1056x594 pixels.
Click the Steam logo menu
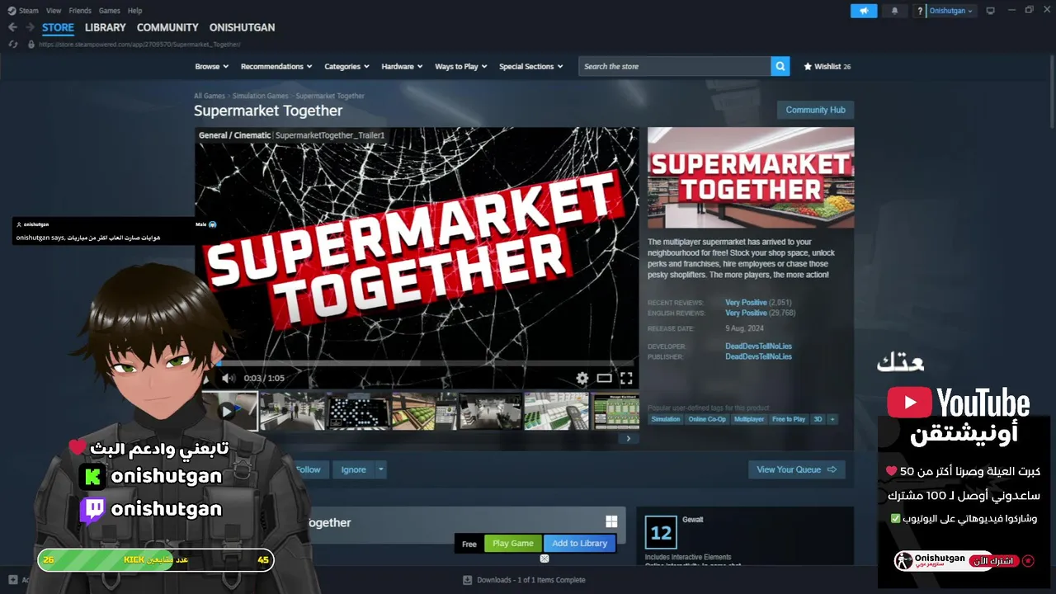(23, 11)
